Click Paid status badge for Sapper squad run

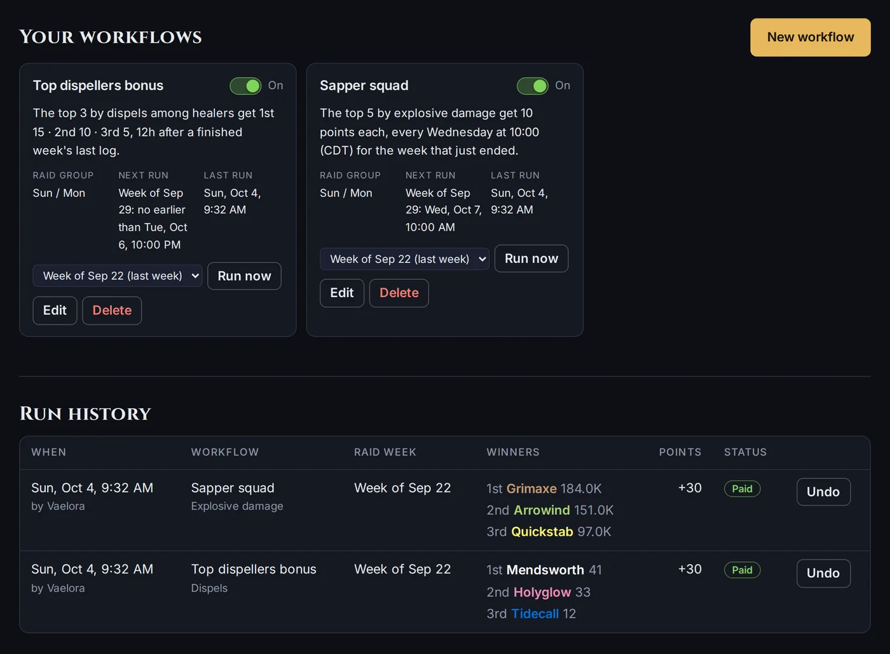[742, 489]
